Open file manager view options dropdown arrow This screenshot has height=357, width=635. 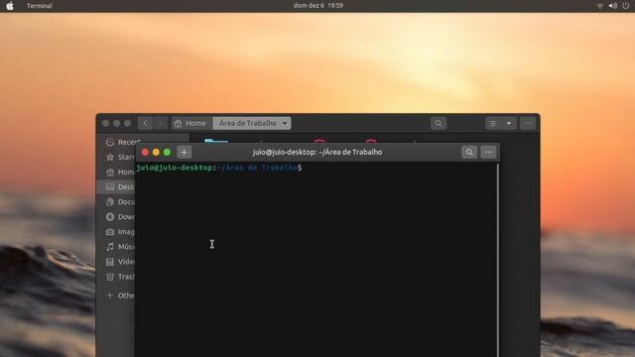[509, 123]
